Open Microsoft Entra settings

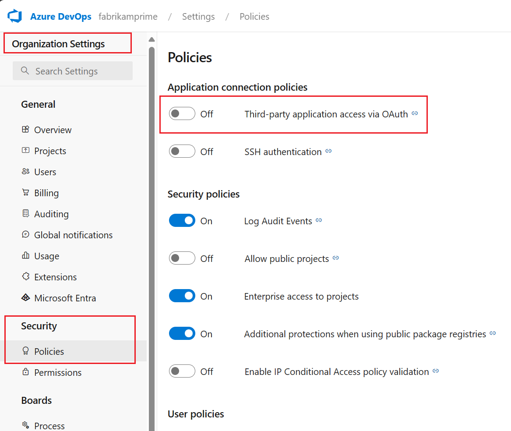73,298
